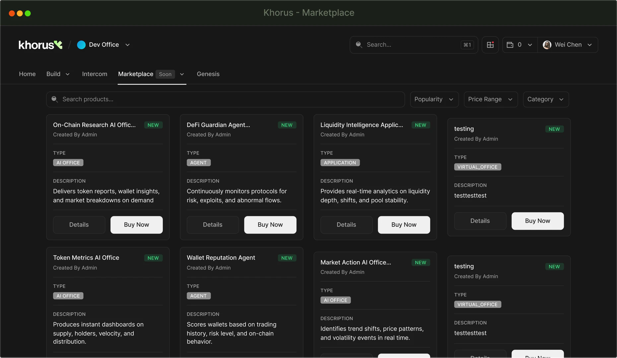
Task: Click the khorus logo
Action: [40, 45]
